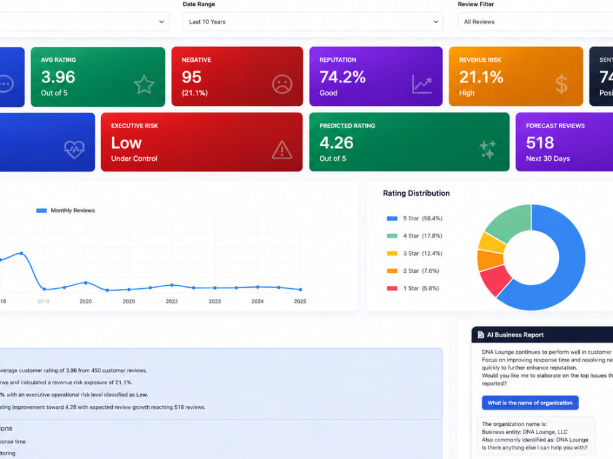Click the dollar sign icon on Revenue Risk card
The width and height of the screenshot is (613, 459).
[562, 84]
